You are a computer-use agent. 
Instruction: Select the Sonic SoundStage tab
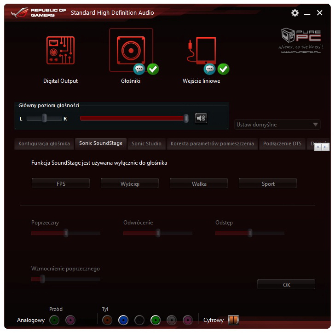pos(101,144)
